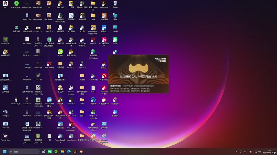Click the microphone tray icon
Viewport: 277px width, 155px height.
240,152
